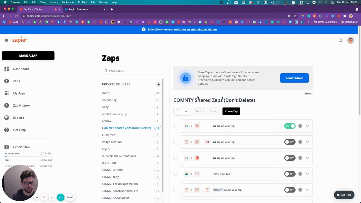Click the info icon on the first zap row
Screen dimensions: 361x203
[300, 126]
